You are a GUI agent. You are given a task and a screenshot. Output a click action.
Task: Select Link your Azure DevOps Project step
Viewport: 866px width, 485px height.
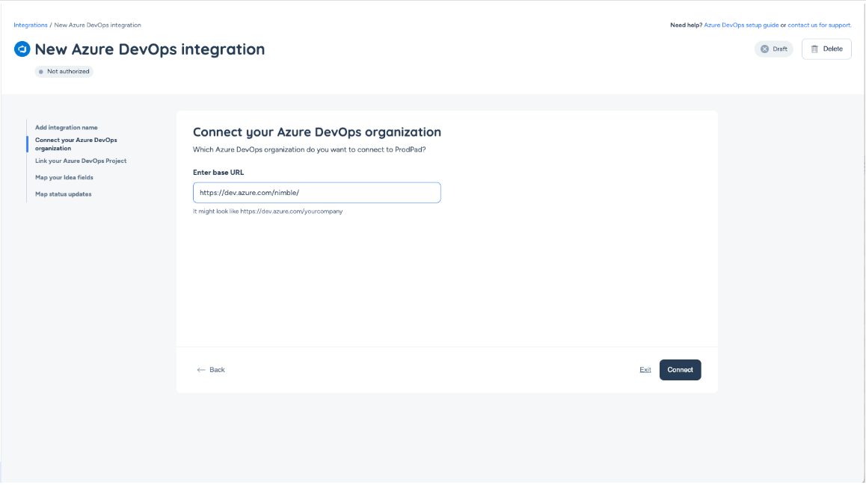(x=81, y=161)
